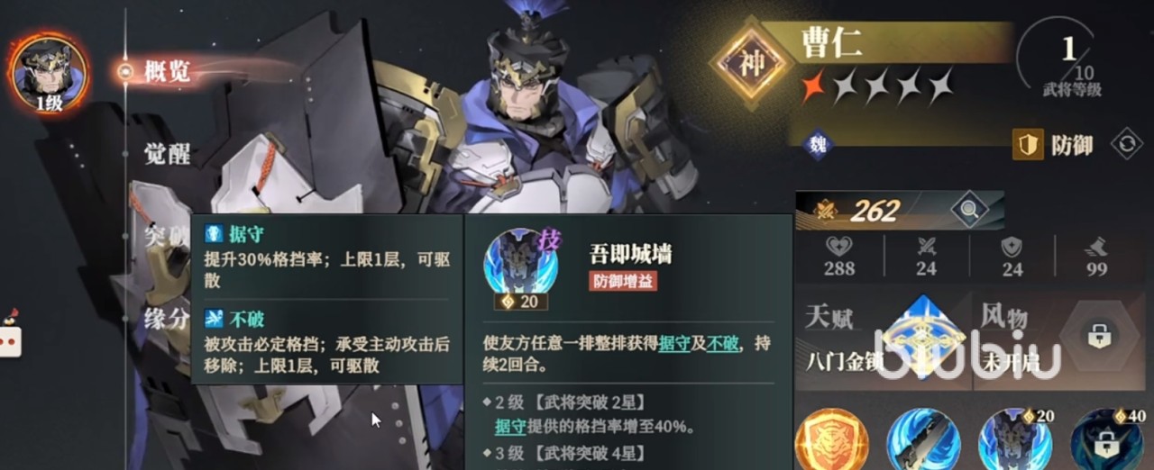This screenshot has width=1154, height=470.
Task: Click the 不破 link in the skill description
Action: (721, 344)
